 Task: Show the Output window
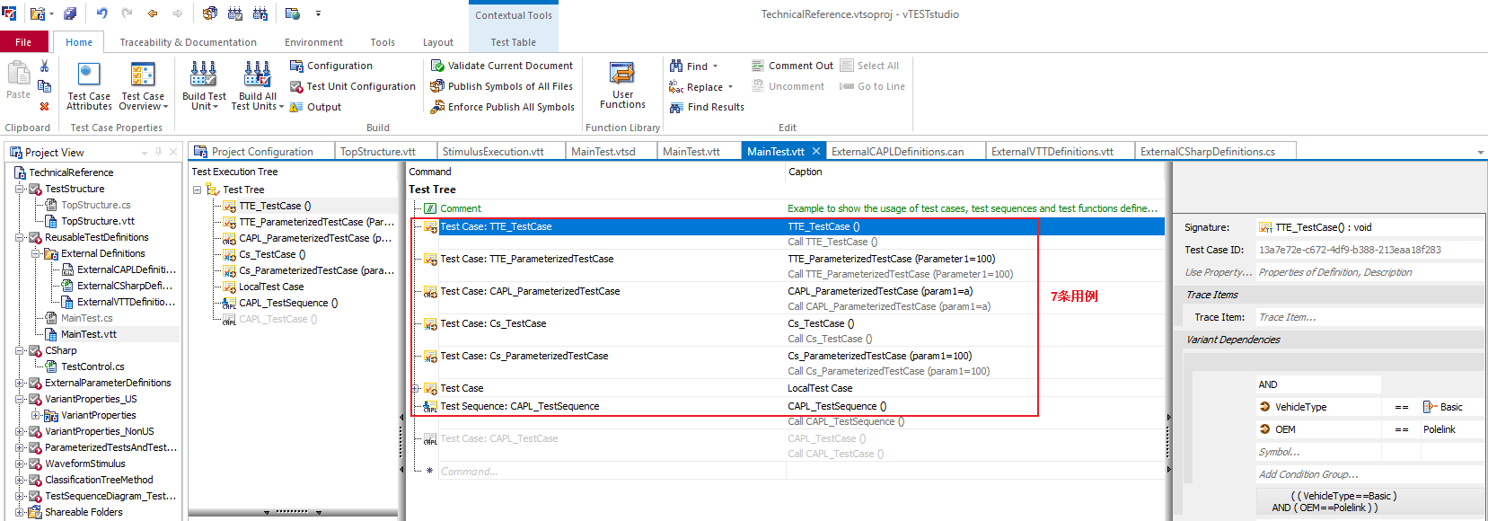(x=315, y=107)
